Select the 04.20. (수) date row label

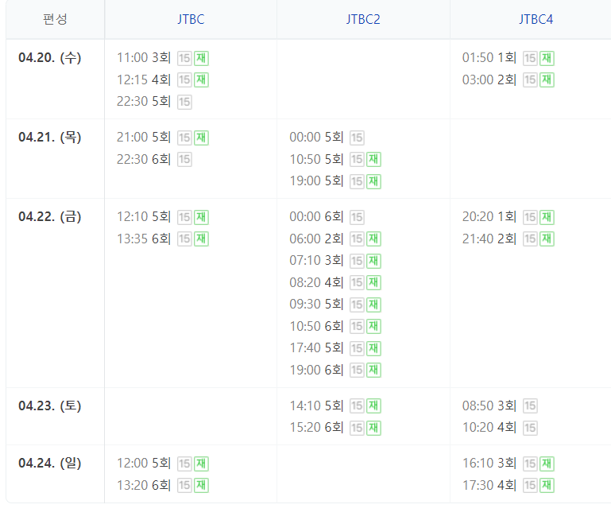(50, 58)
